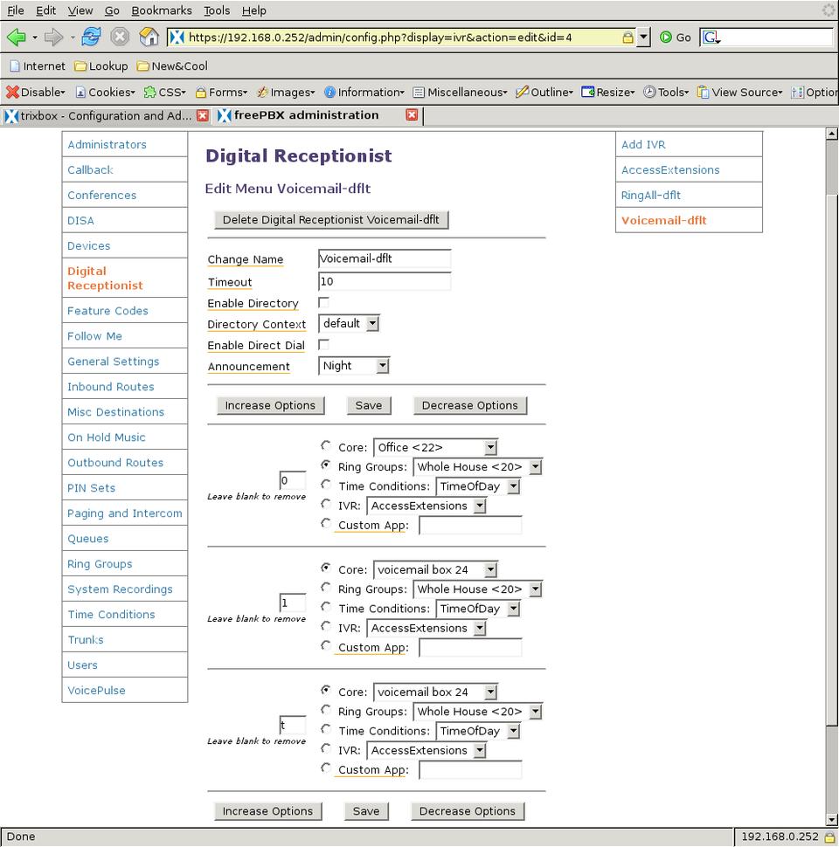839x847 pixels.
Task: Select the IVR radio button for option 0
Action: [x=326, y=505]
